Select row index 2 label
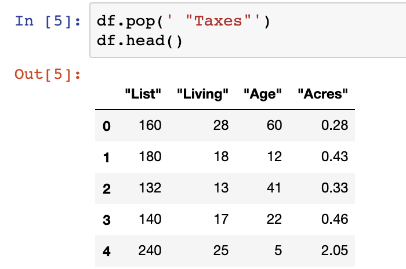The image size is (406, 269). (x=107, y=189)
